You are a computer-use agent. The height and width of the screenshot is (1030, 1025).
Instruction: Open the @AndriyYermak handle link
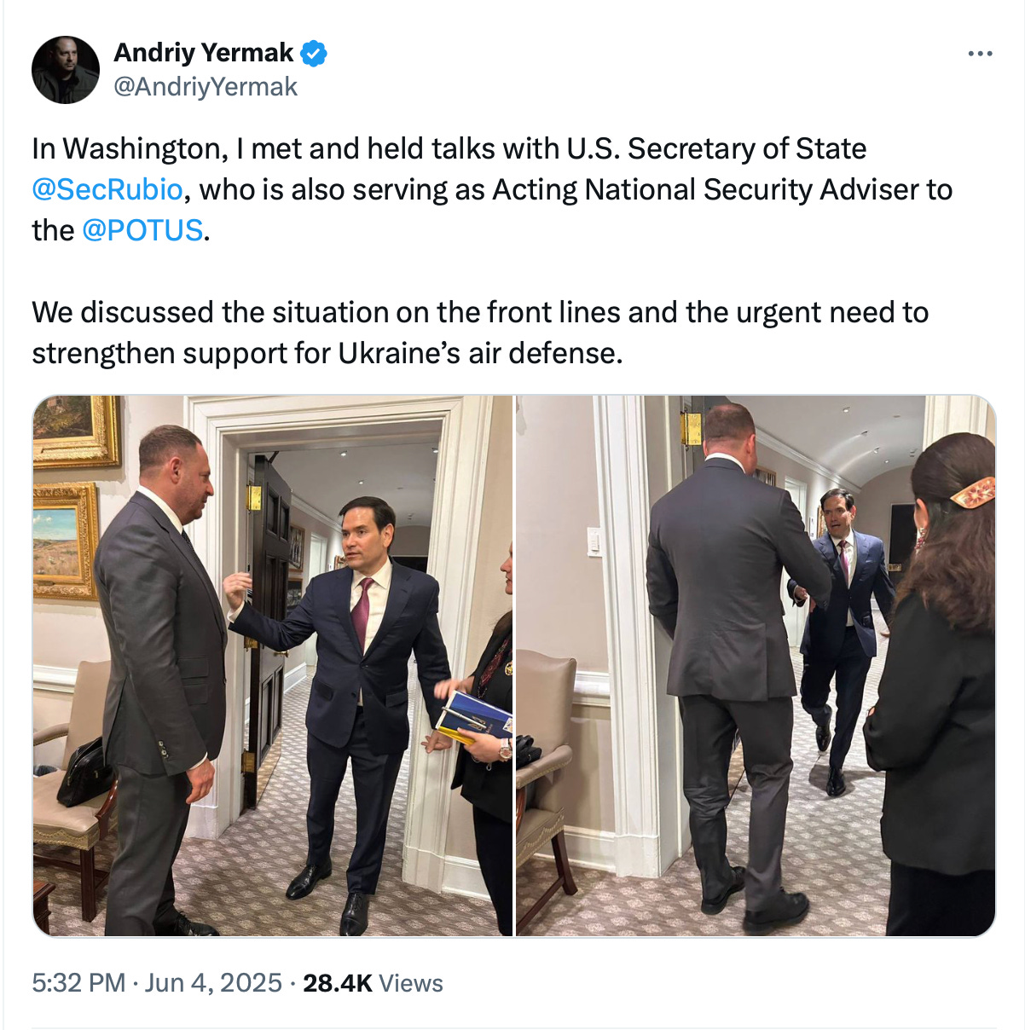point(206,87)
